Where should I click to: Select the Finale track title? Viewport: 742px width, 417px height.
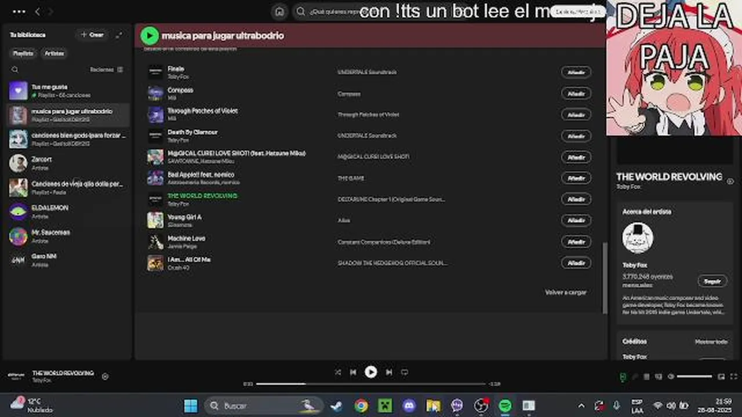click(x=176, y=69)
